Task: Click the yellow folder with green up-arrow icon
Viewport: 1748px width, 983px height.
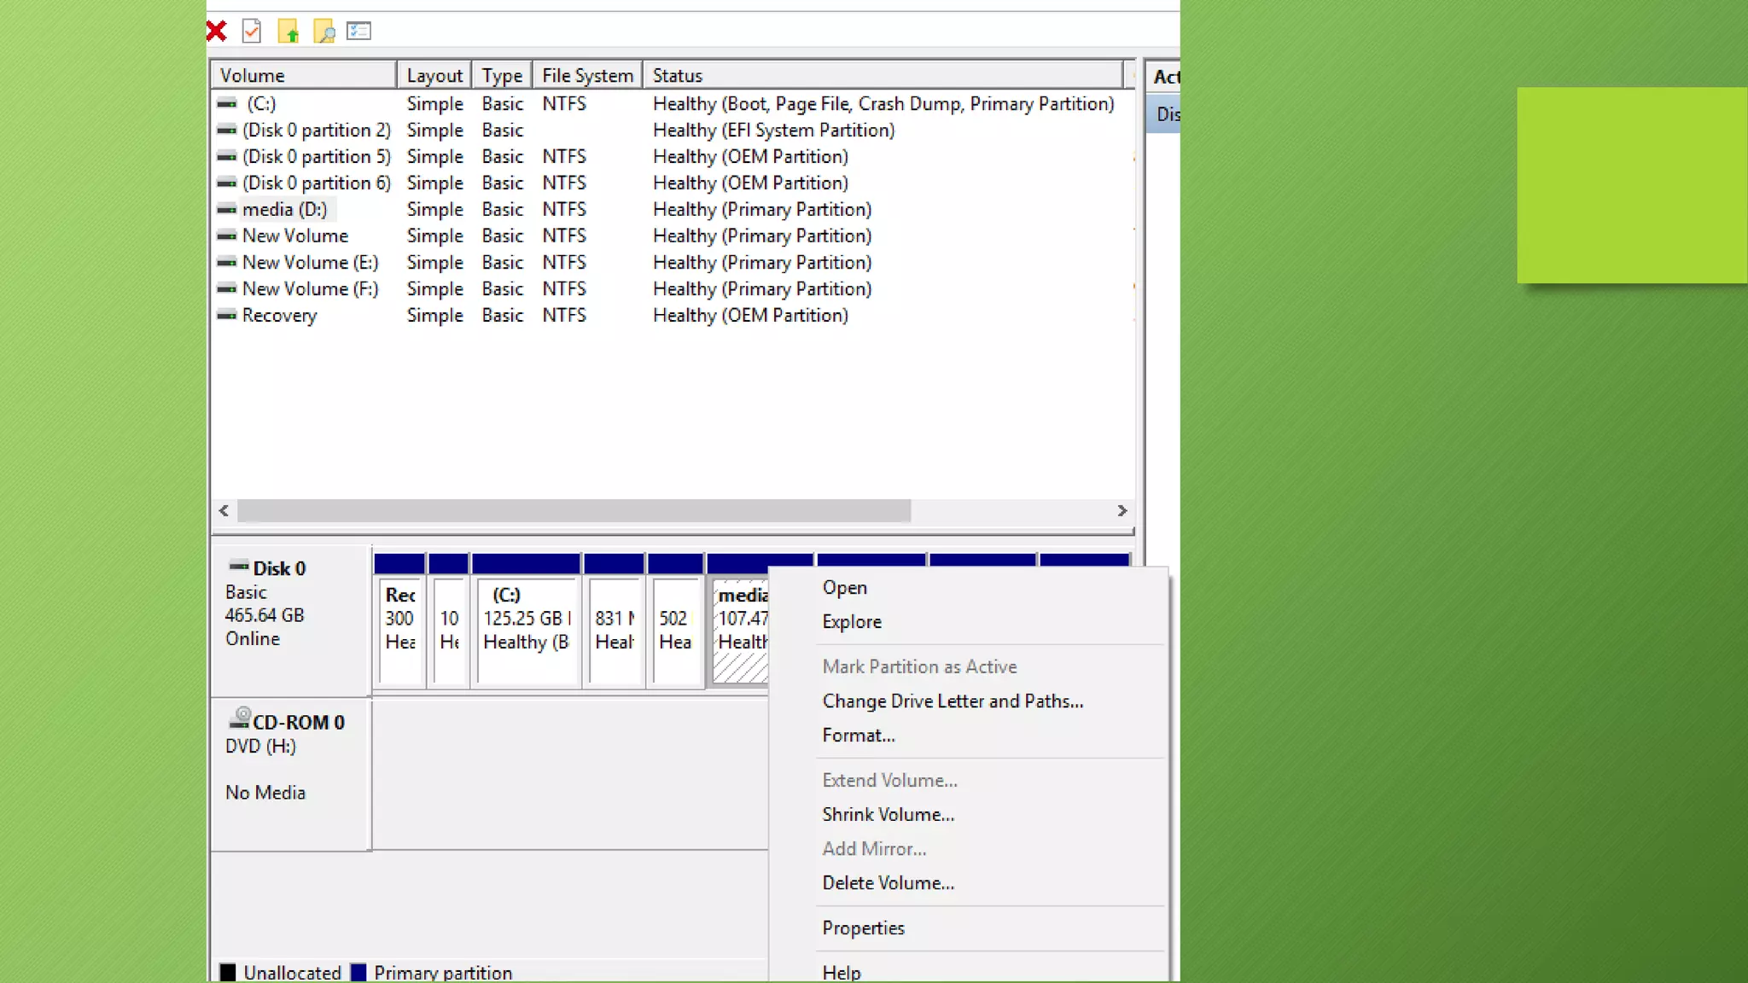Action: click(x=288, y=32)
